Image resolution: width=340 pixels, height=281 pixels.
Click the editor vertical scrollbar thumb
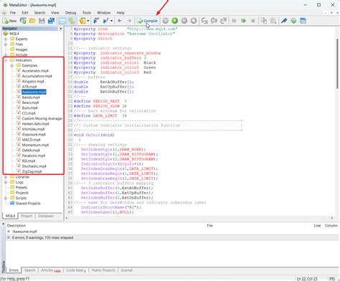pos(337,63)
